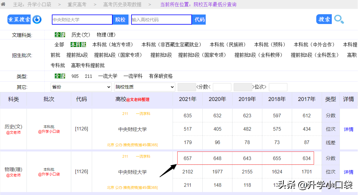Viewport: 358px width, 195px height.
Task: Click the 搜索 search button
Action: 324,19
